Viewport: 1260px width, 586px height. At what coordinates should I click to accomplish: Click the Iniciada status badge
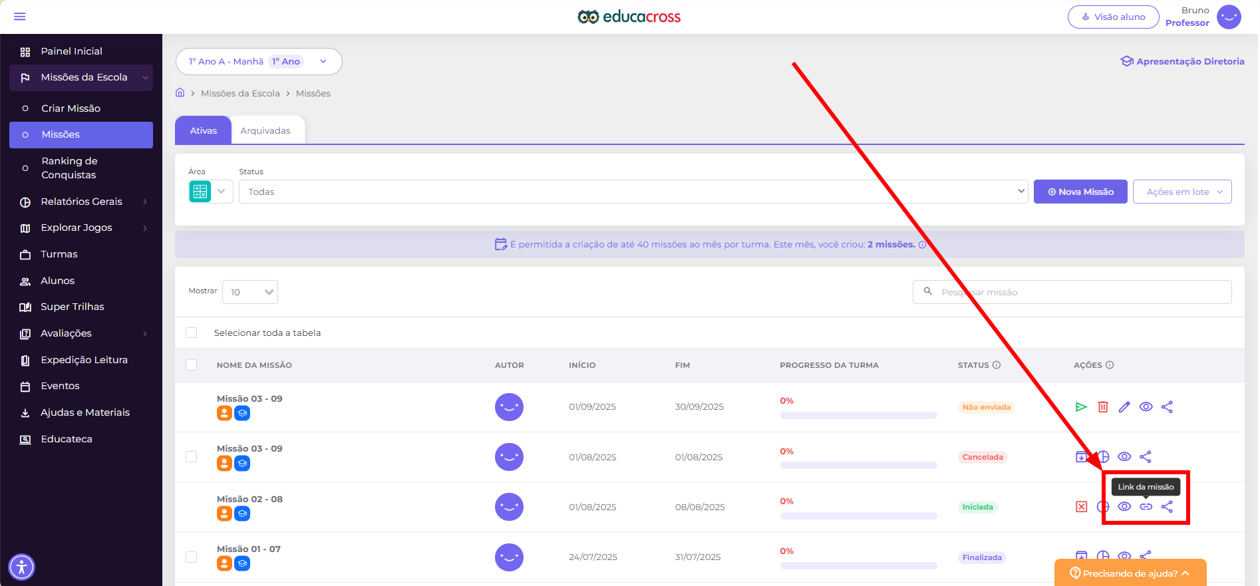pos(977,507)
